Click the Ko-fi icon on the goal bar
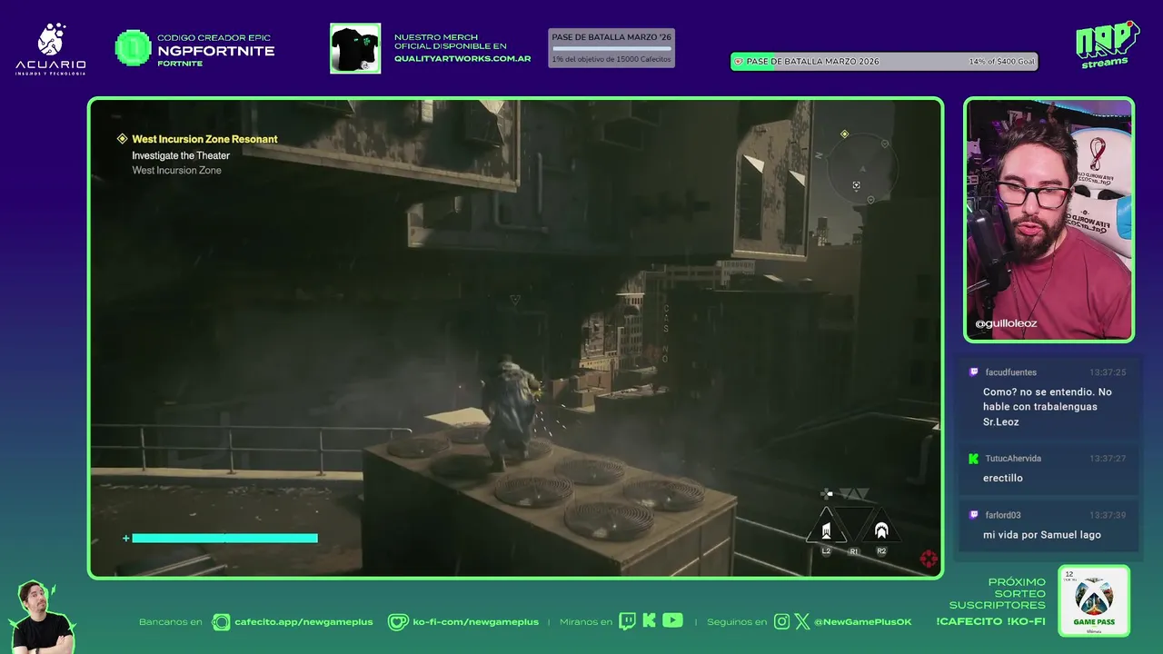The height and width of the screenshot is (654, 1163). 739,62
